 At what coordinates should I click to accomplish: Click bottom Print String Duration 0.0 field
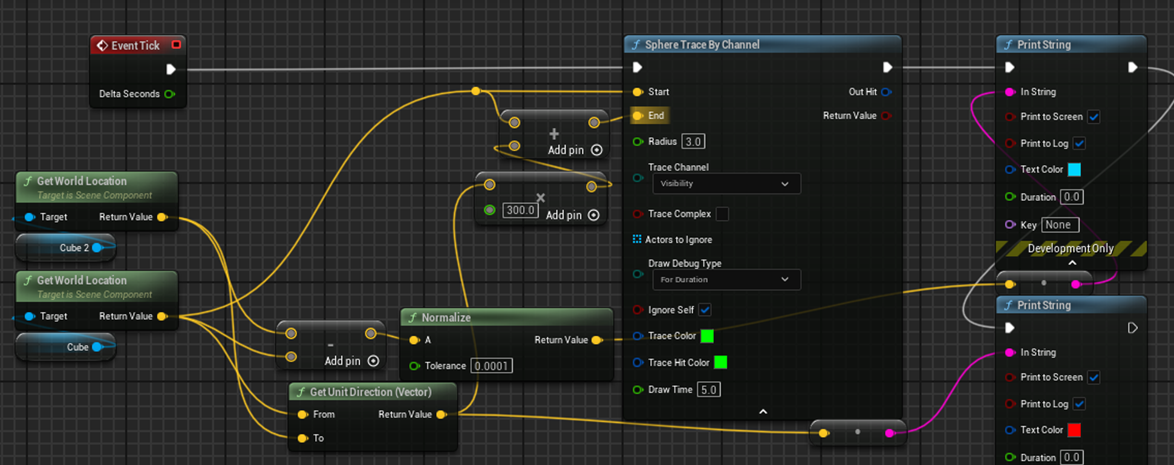point(1071,458)
